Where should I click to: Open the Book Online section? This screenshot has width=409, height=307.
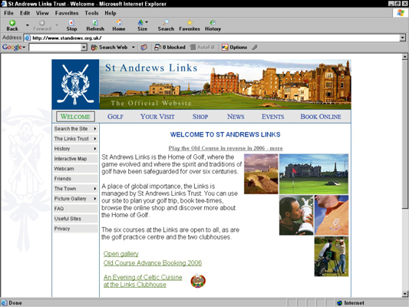click(321, 117)
